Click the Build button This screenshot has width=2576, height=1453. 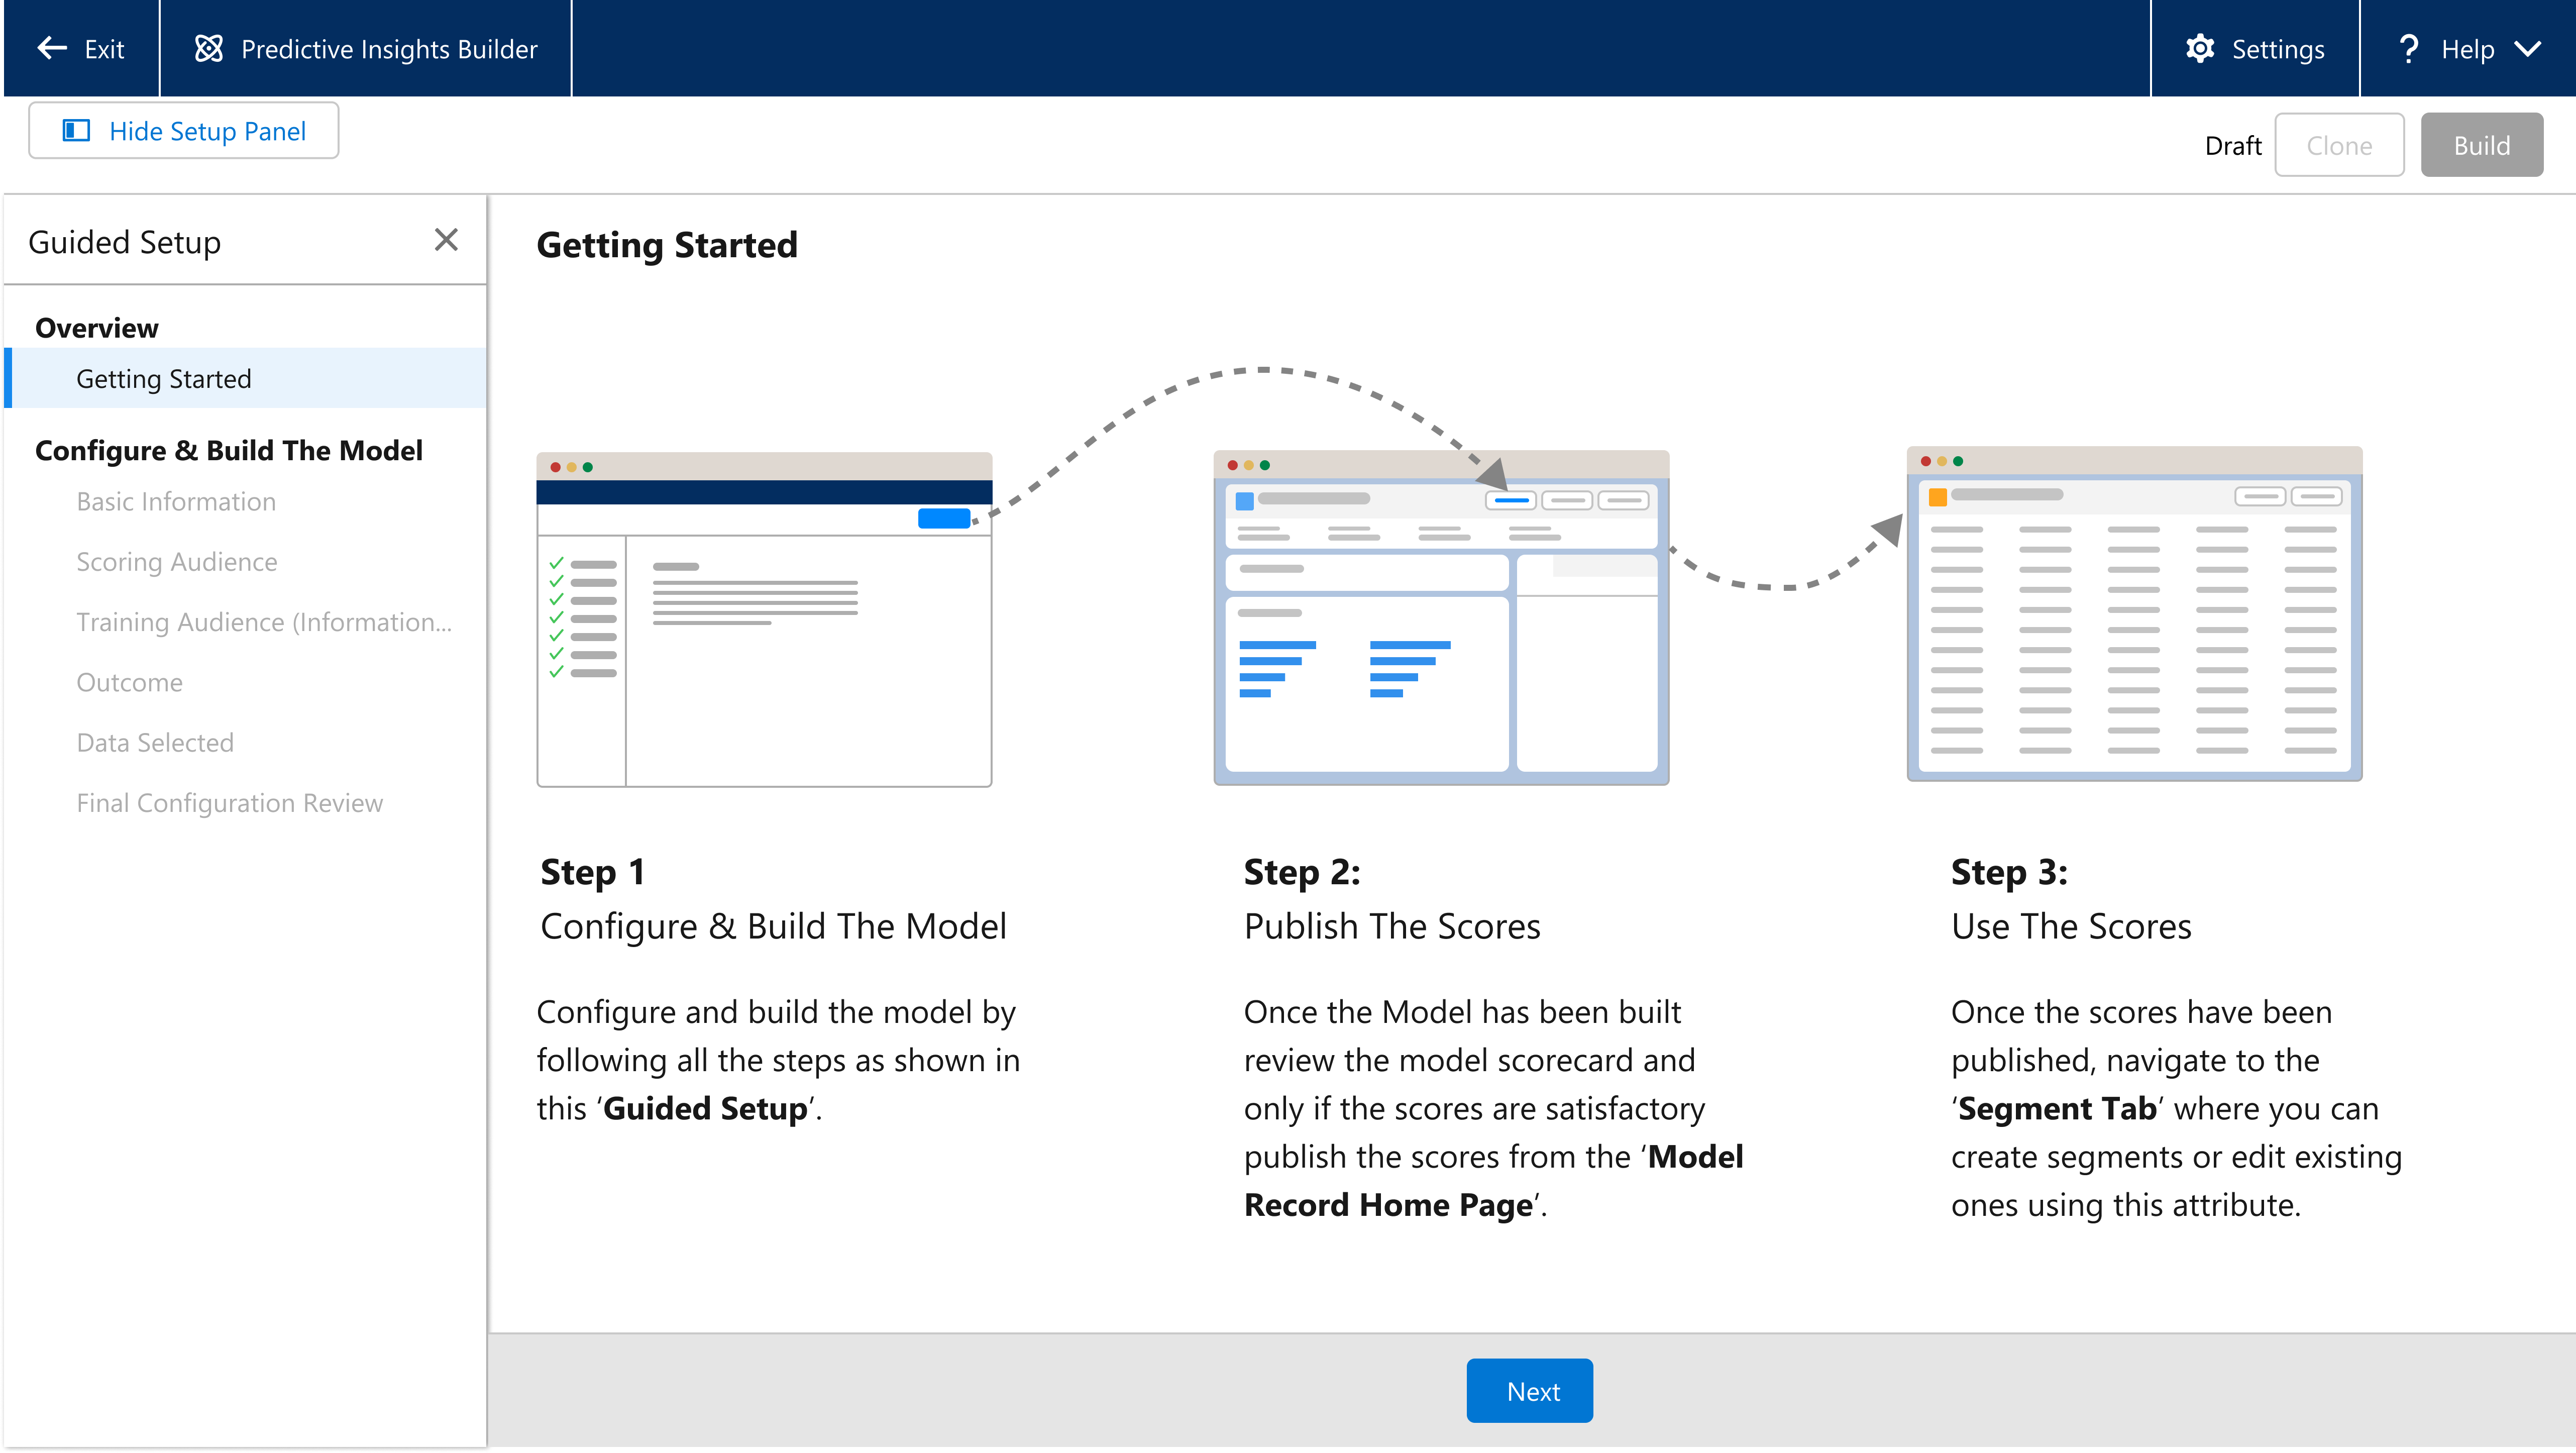click(x=2481, y=145)
